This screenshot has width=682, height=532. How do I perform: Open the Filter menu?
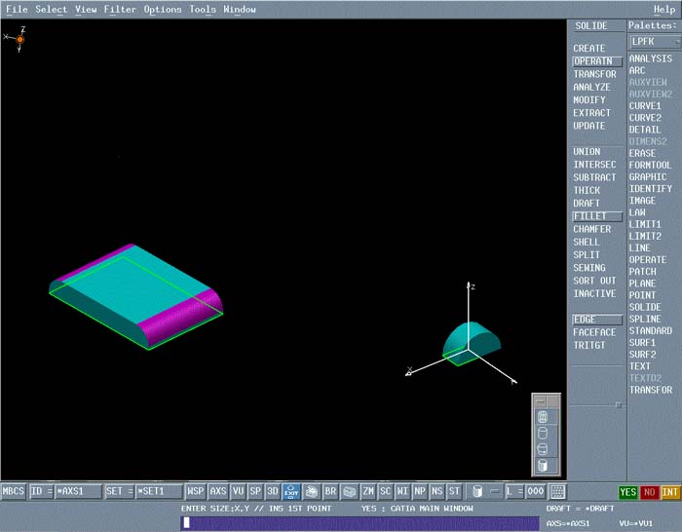120,9
